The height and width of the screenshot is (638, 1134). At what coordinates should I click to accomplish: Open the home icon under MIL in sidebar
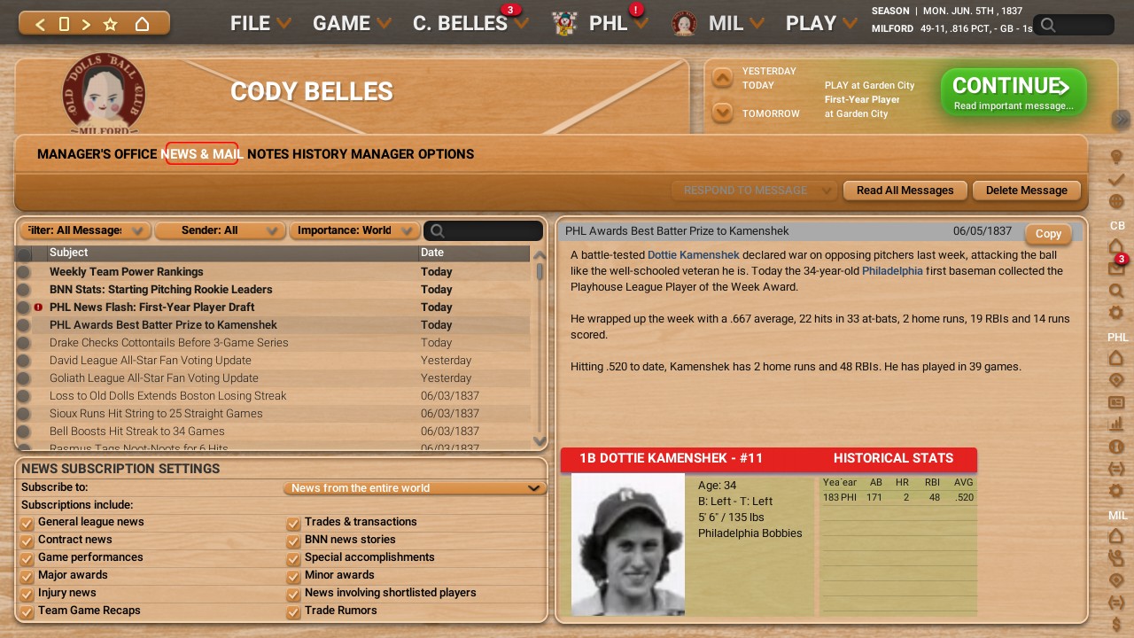coord(1116,536)
